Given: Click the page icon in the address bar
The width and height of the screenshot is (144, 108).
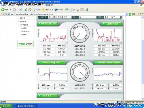Looking at the screenshot, I should (9, 14).
